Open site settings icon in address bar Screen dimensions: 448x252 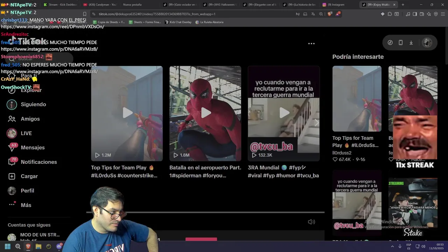coord(93,14)
